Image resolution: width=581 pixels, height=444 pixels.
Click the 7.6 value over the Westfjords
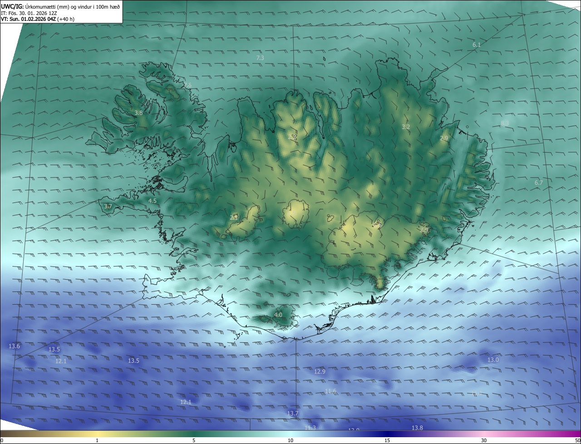click(187, 85)
